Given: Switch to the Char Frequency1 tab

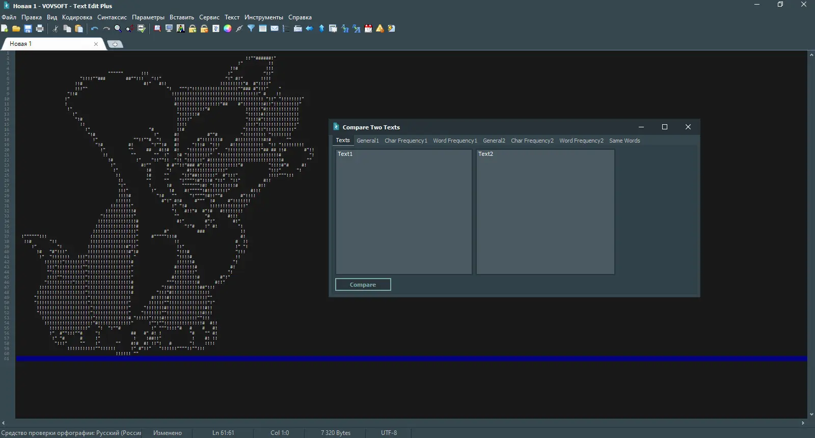Looking at the screenshot, I should (406, 141).
